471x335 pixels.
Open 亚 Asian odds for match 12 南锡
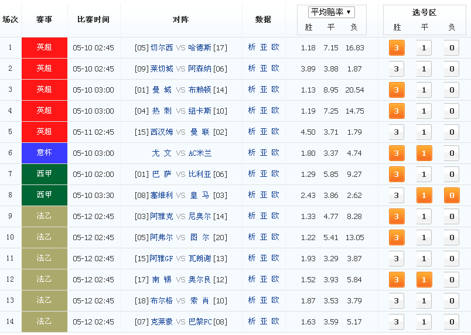point(264,279)
